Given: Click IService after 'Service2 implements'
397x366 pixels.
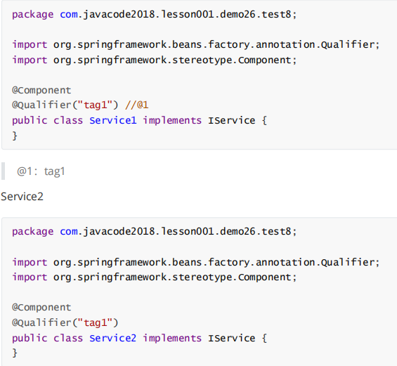Looking at the screenshot, I should click(232, 338).
